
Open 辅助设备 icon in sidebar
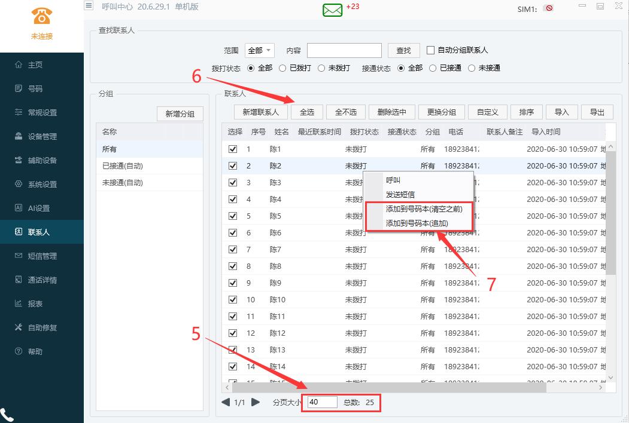point(19,160)
